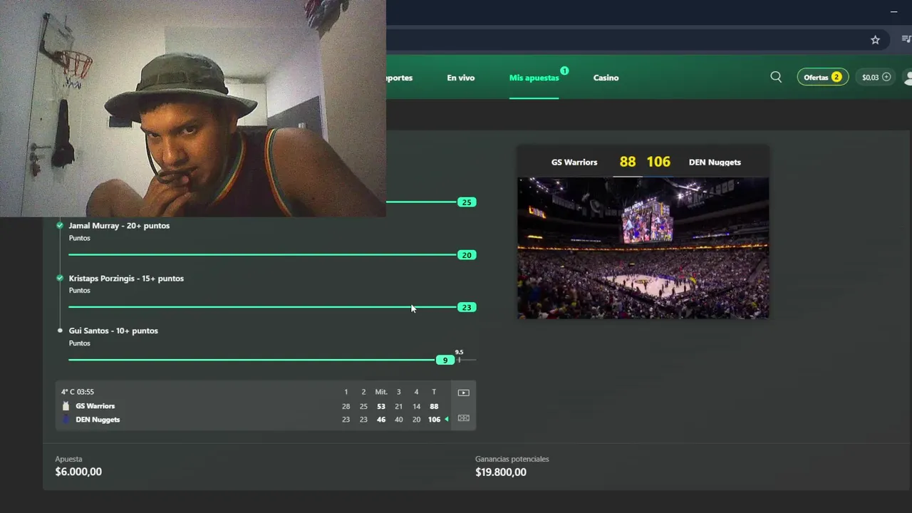The image size is (912, 513).
Task: Click the yellow 2 badge on Ofertas
Action: pos(836,77)
